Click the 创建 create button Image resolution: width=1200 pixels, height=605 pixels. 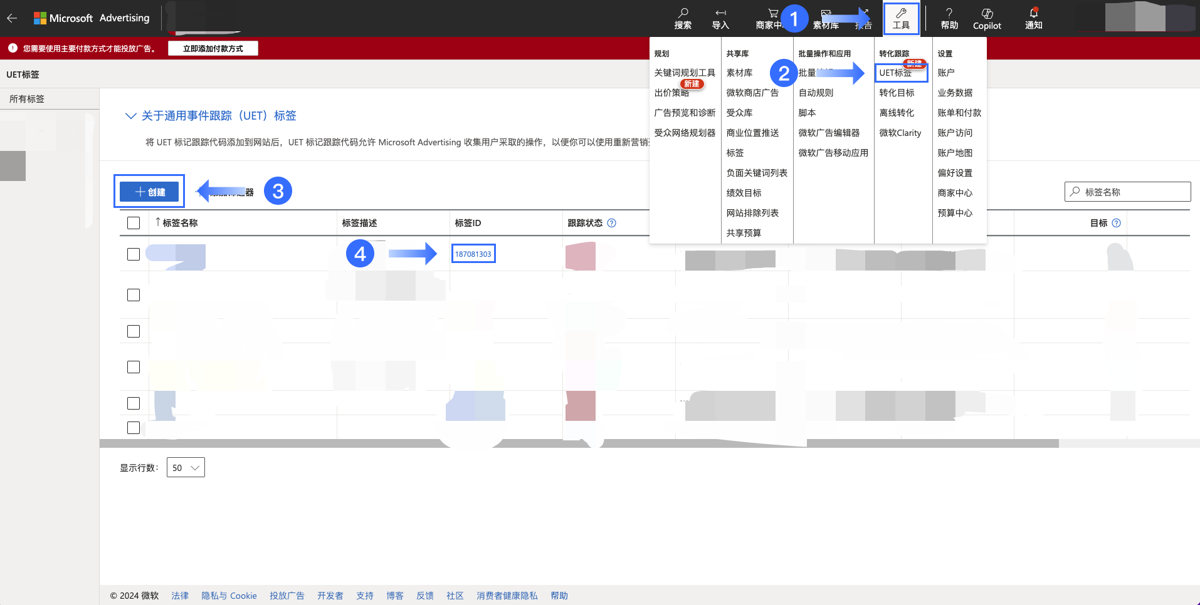pos(149,192)
